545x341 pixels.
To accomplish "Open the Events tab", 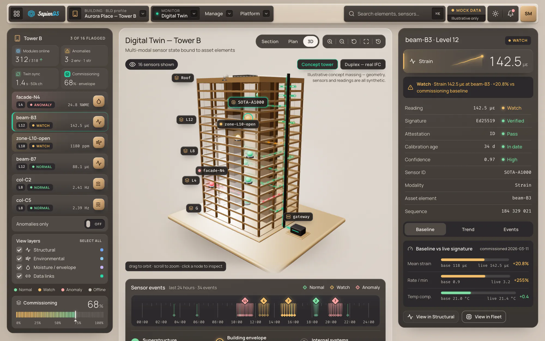I will pyautogui.click(x=511, y=229).
